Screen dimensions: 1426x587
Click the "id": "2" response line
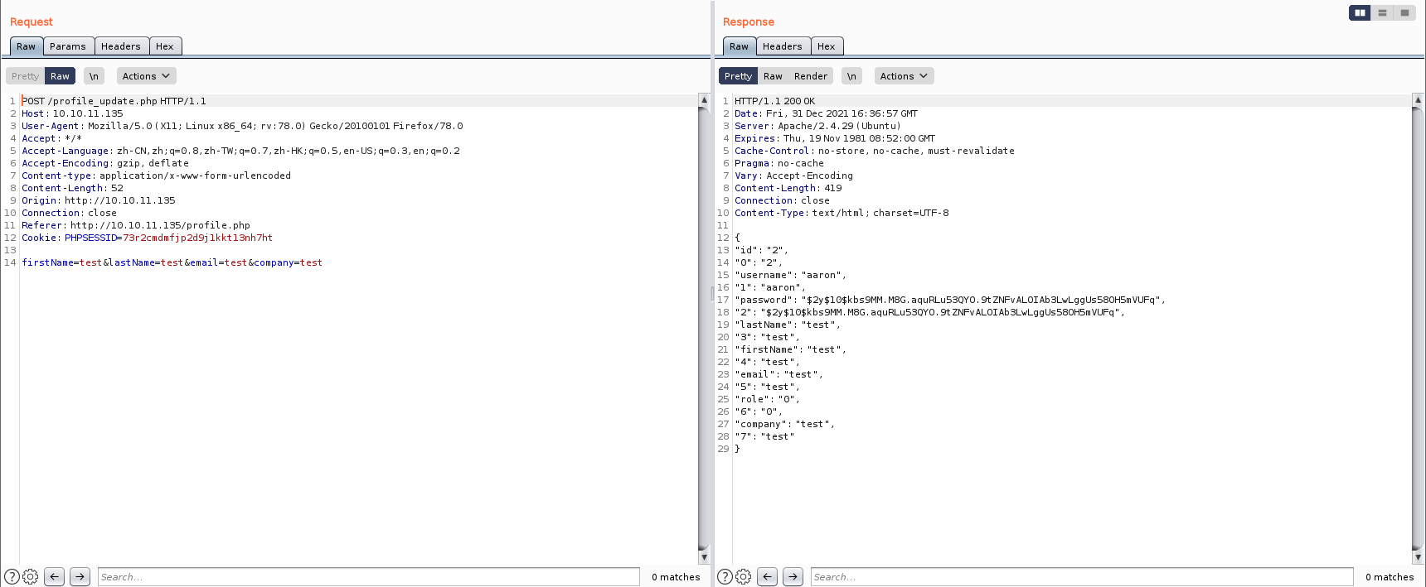point(761,250)
